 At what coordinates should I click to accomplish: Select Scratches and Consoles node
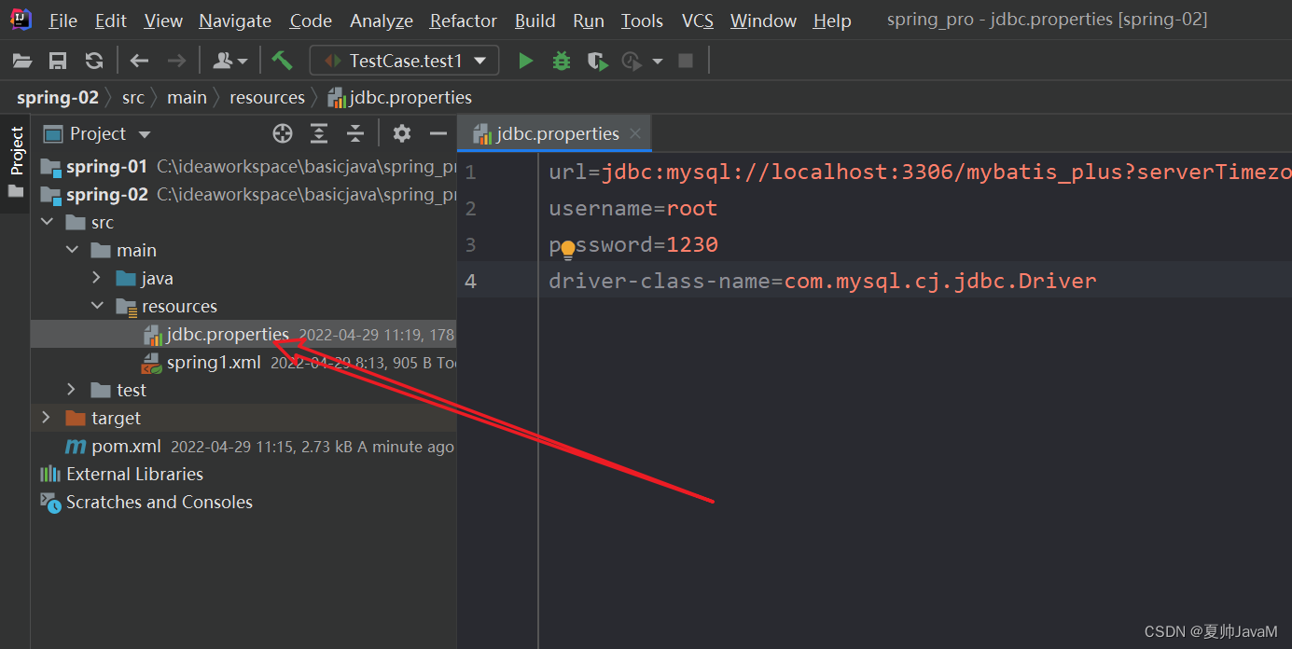click(243, 503)
